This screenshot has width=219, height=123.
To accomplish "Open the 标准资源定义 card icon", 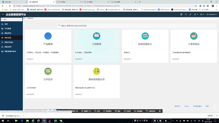I will click(145, 36).
